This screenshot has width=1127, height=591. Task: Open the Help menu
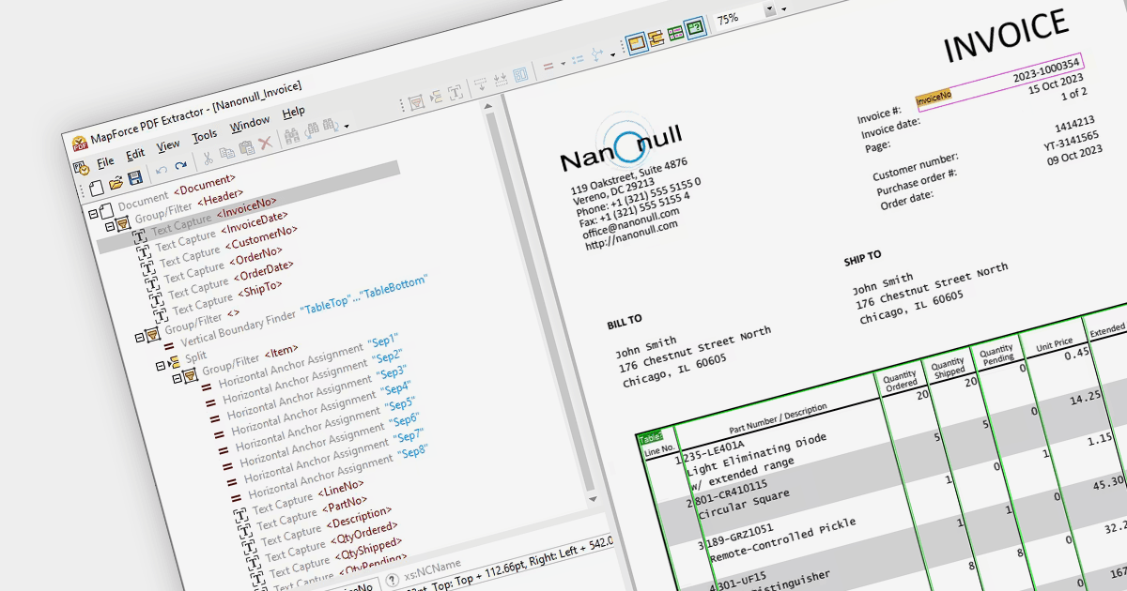point(294,111)
